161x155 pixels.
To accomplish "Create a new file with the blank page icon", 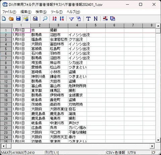I will [4, 19].
